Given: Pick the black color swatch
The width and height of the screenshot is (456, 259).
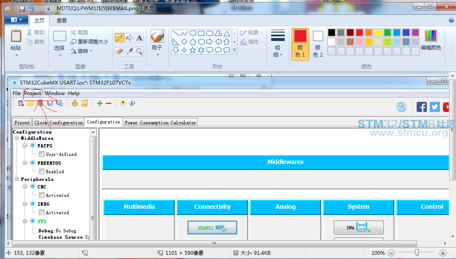Looking at the screenshot, I should (332, 33).
